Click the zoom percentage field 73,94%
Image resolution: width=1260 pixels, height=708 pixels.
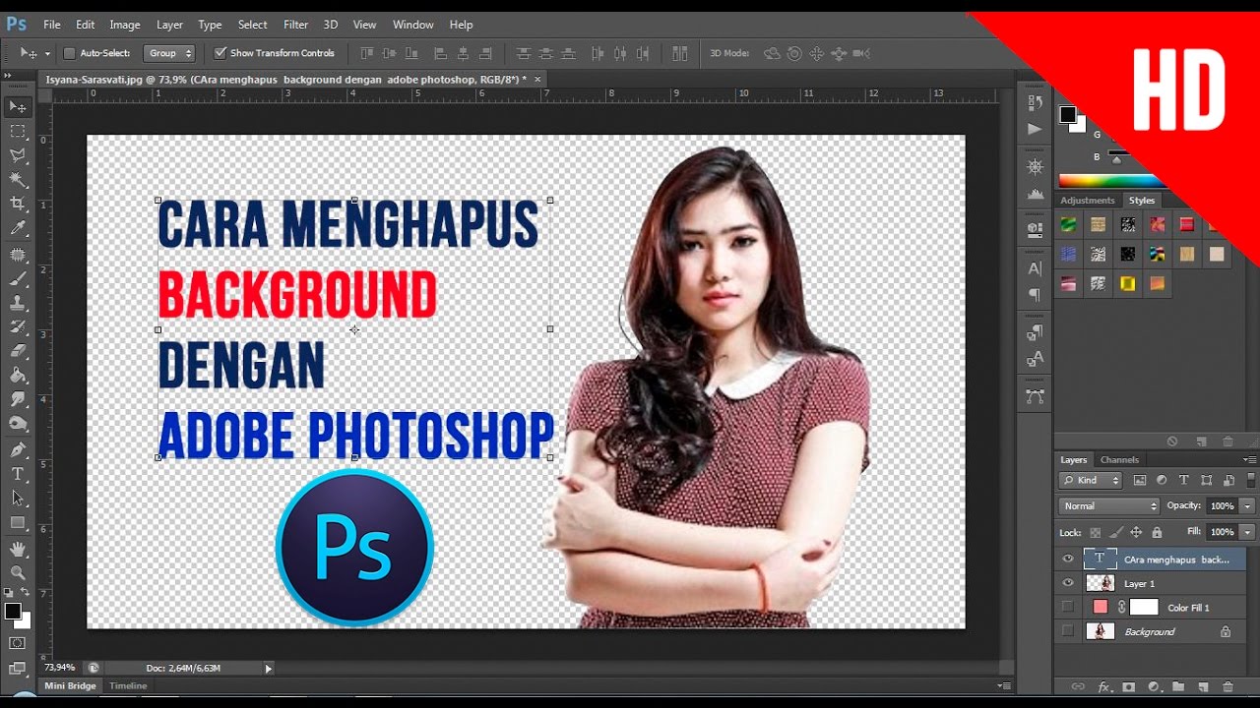click(59, 668)
